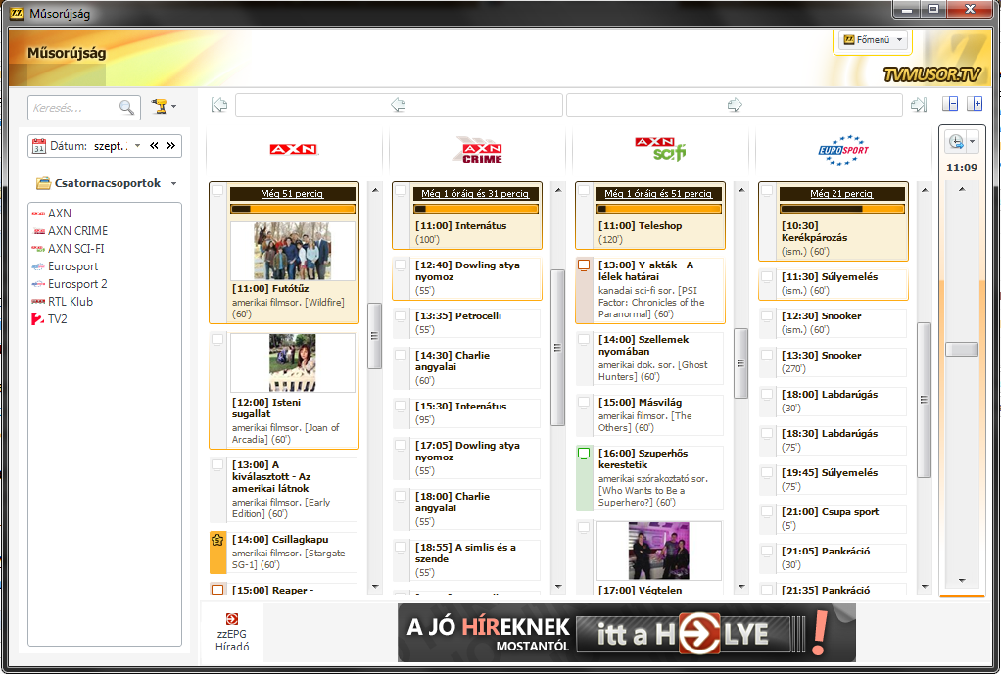Click the magnifier search icon
The image size is (1001, 674).
pos(126,108)
